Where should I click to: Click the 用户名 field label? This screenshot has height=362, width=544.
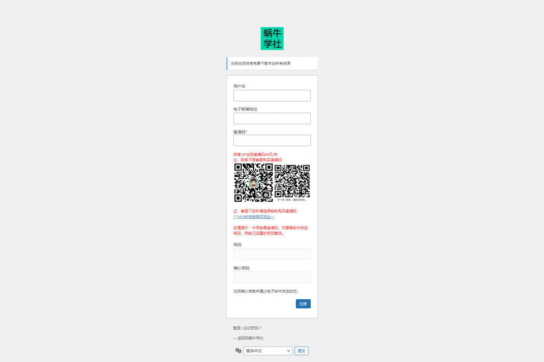click(239, 86)
